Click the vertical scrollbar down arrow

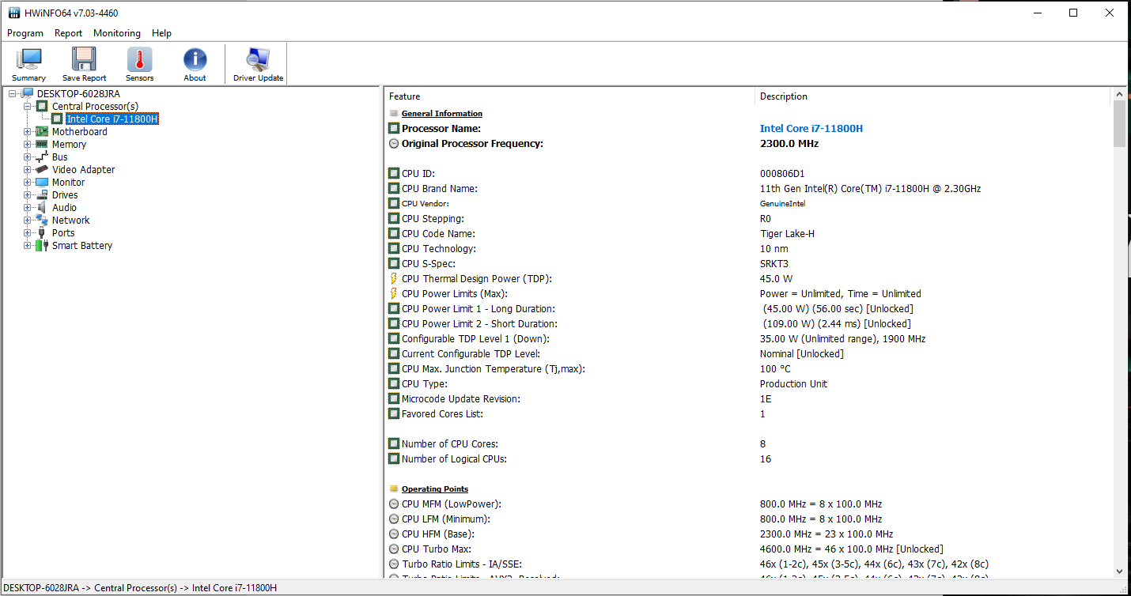coord(1119,571)
